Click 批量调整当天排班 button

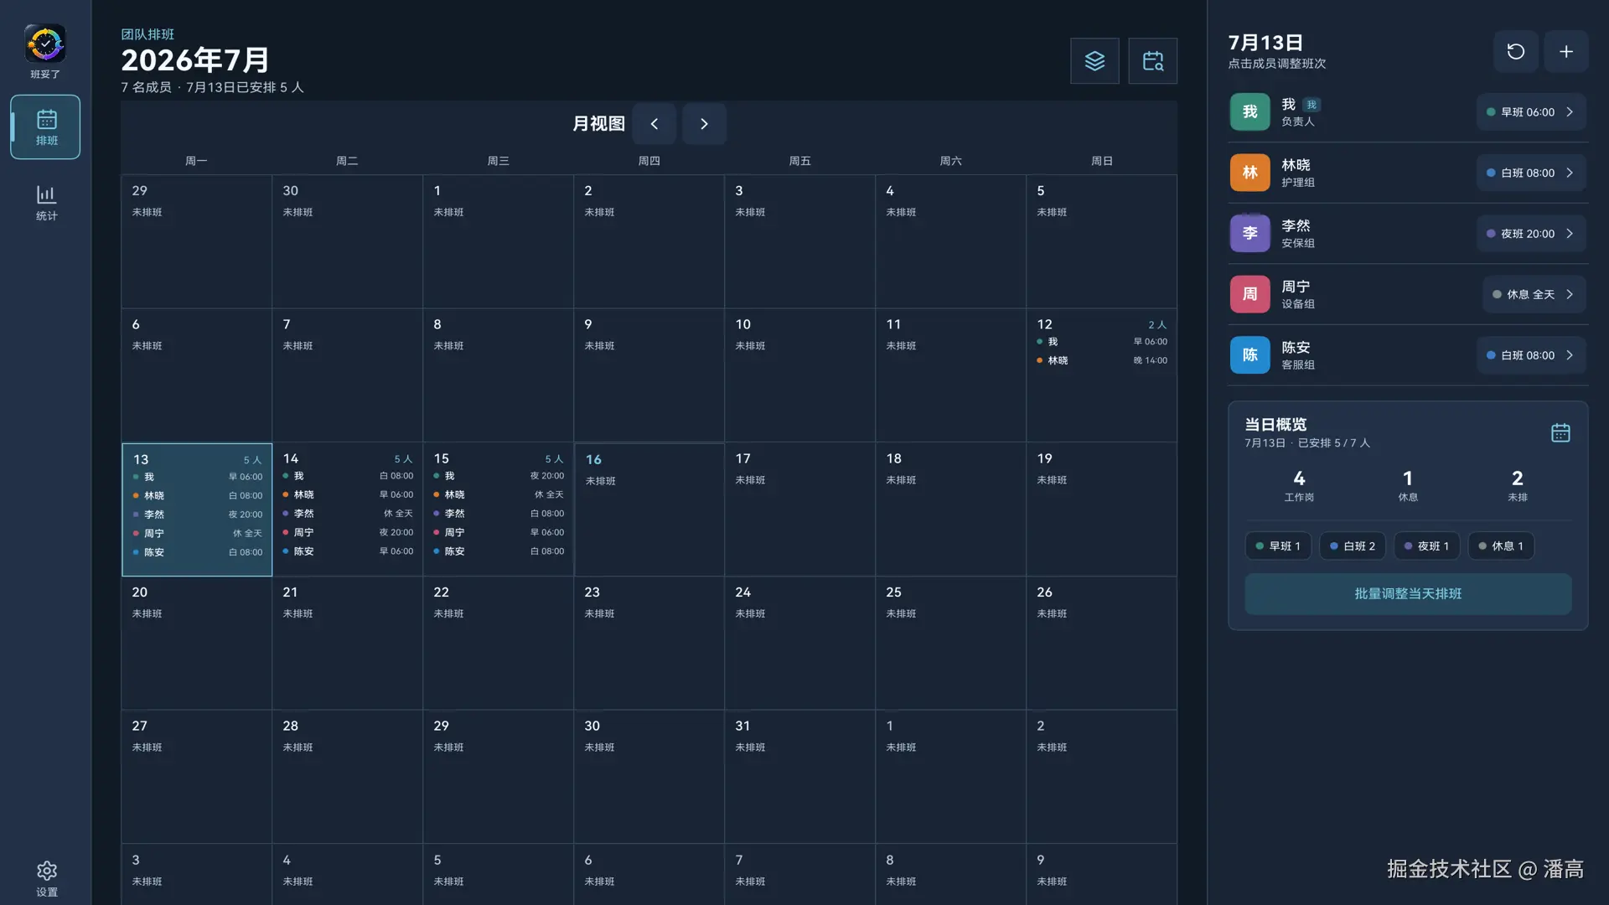coord(1408,593)
